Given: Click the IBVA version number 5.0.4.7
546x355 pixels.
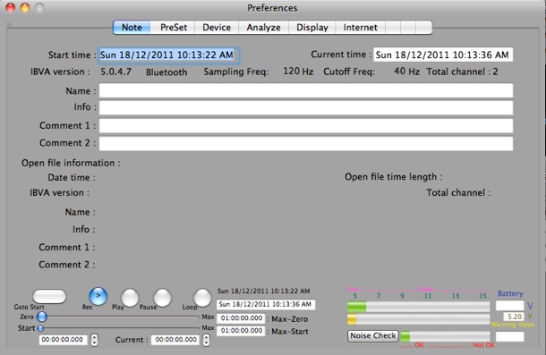Looking at the screenshot, I should tap(116, 72).
